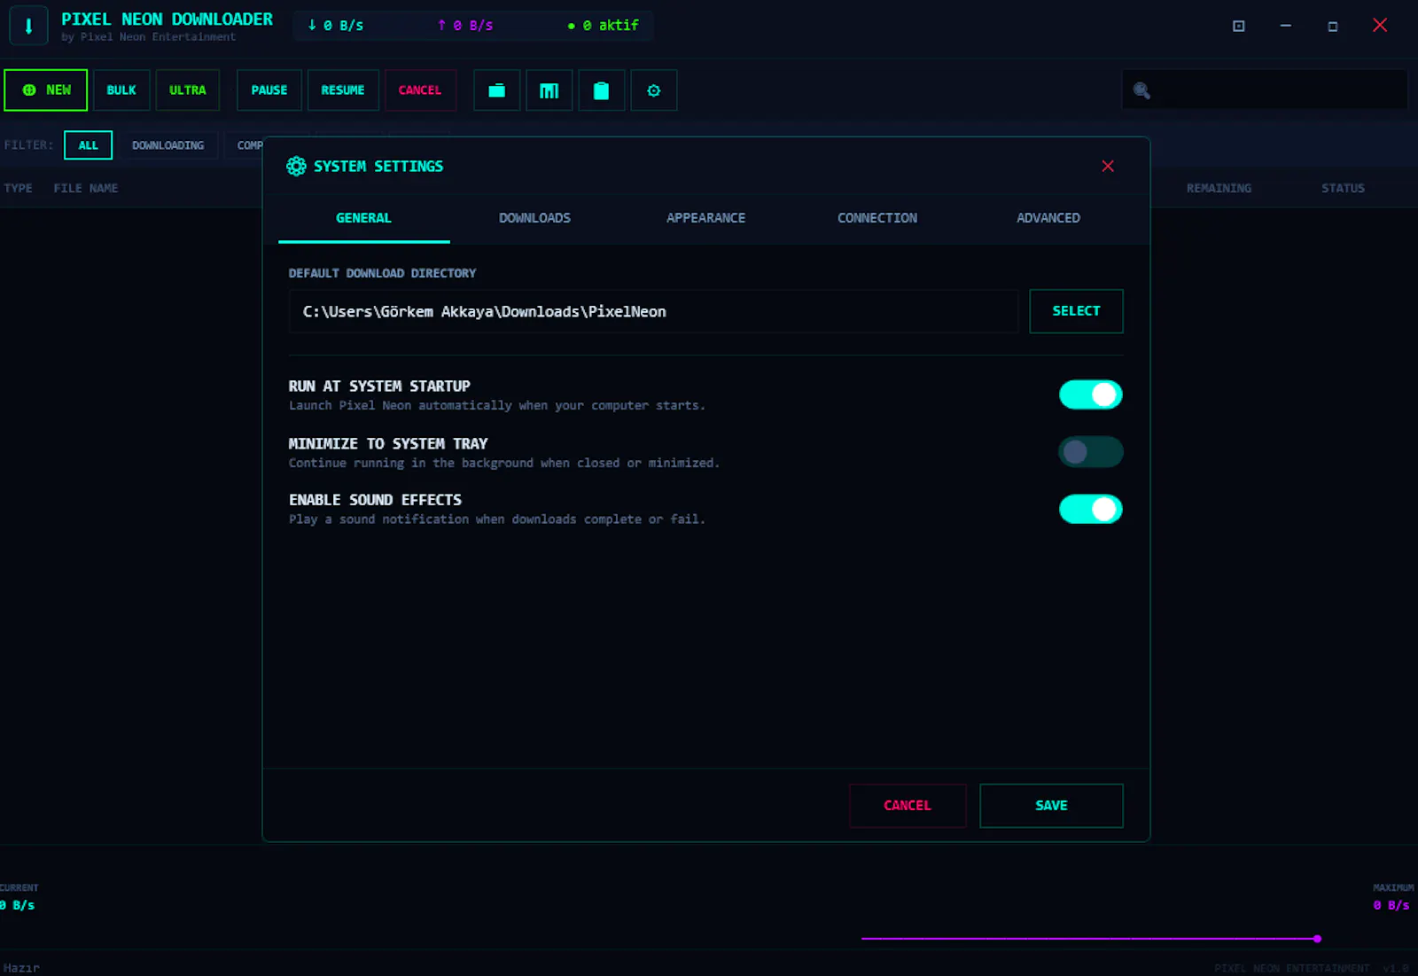Click the '0 aktif' active counter
Image resolution: width=1418 pixels, height=976 pixels.
pyautogui.click(x=603, y=26)
